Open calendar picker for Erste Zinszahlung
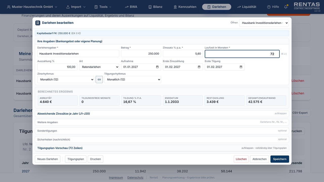 pyautogui.click(x=199, y=67)
